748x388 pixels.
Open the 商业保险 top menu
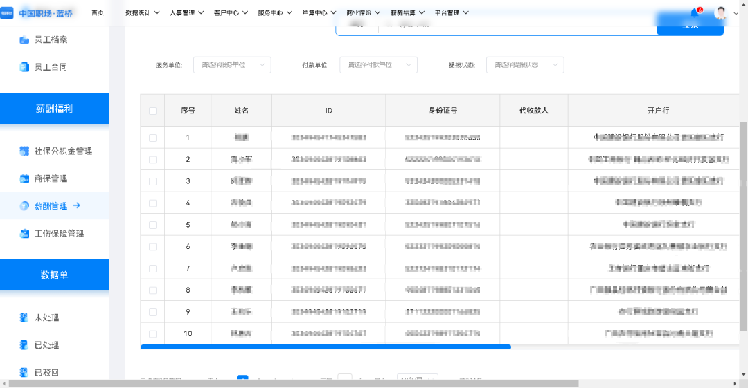point(364,13)
